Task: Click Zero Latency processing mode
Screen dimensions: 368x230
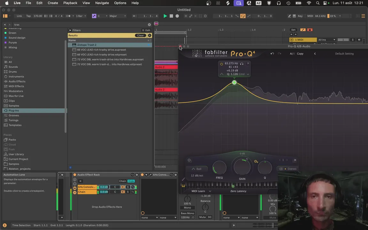Action: [238, 191]
